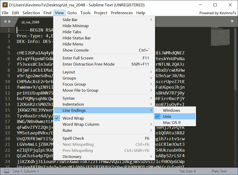Expand the Ruler submenu
Viewport: 238px width, 175px height.
104,130
